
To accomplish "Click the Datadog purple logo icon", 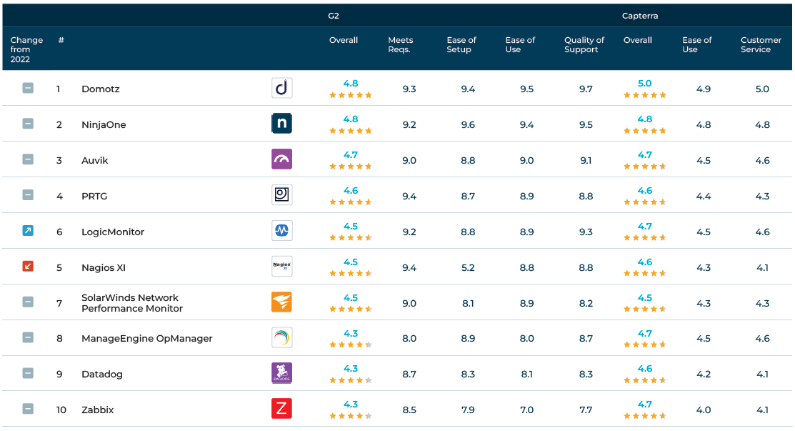I will (x=281, y=373).
